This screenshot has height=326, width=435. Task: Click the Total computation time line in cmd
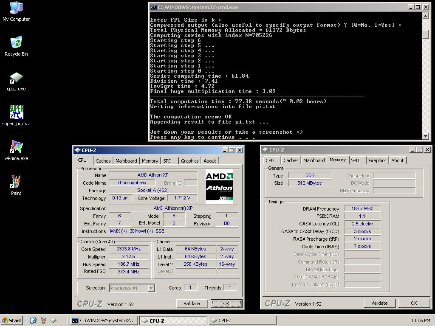pos(238,101)
